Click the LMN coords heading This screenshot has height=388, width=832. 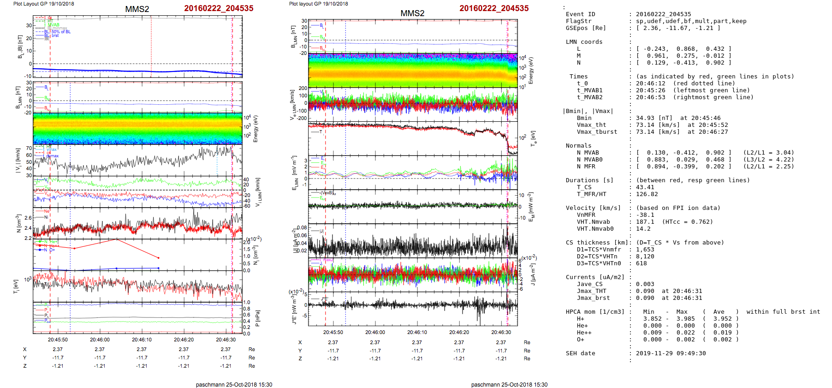point(584,42)
